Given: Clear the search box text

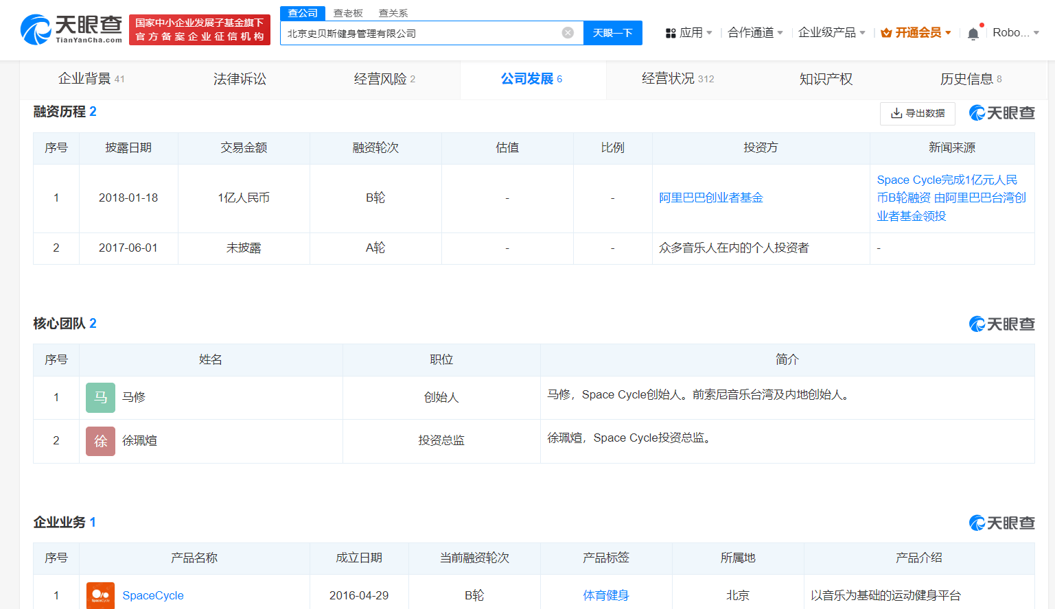Looking at the screenshot, I should coord(568,33).
